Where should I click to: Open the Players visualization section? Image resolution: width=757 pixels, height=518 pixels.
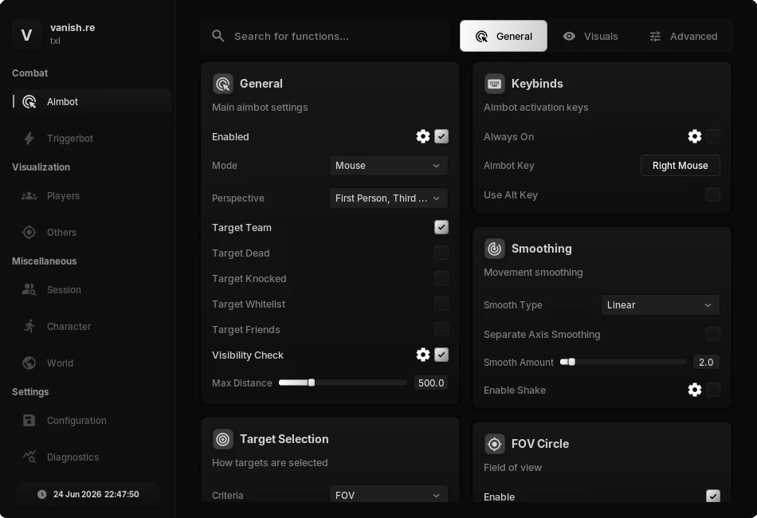pos(92,195)
